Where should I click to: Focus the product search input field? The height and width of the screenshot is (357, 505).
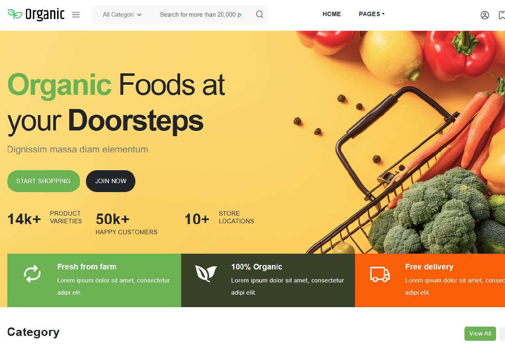201,15
